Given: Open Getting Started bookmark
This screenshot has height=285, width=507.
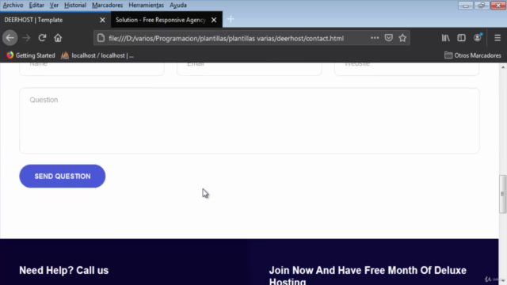Looking at the screenshot, I should [31, 55].
